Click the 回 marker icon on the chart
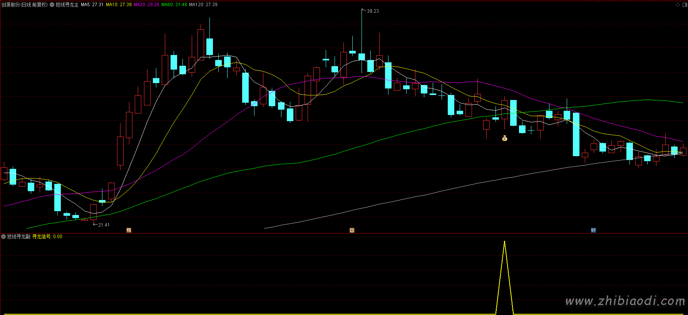The image size is (688, 315). (x=352, y=230)
